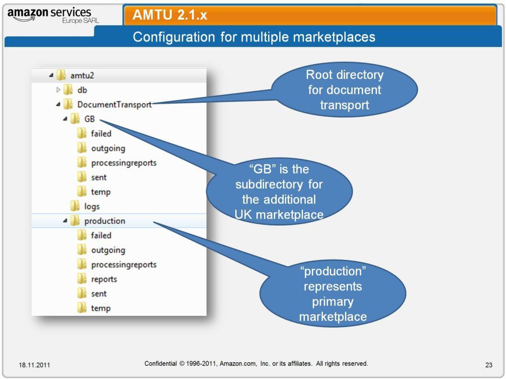The height and width of the screenshot is (379, 506).
Task: Click the outgoing folder icon under GB
Action: [x=82, y=148]
